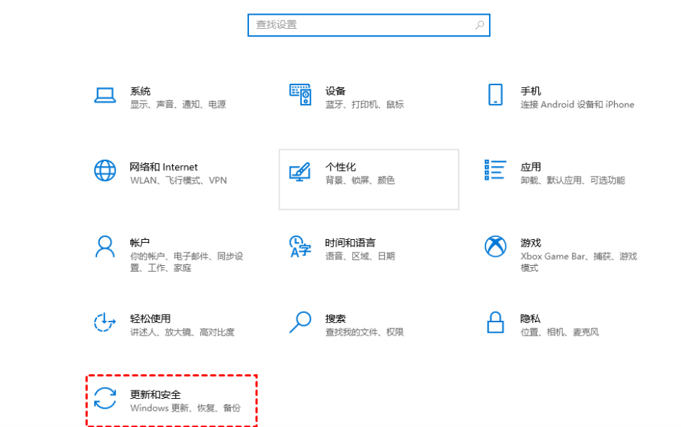Click the paintbrush 个性化 icon
The height and width of the screenshot is (427, 681).
pos(300,172)
